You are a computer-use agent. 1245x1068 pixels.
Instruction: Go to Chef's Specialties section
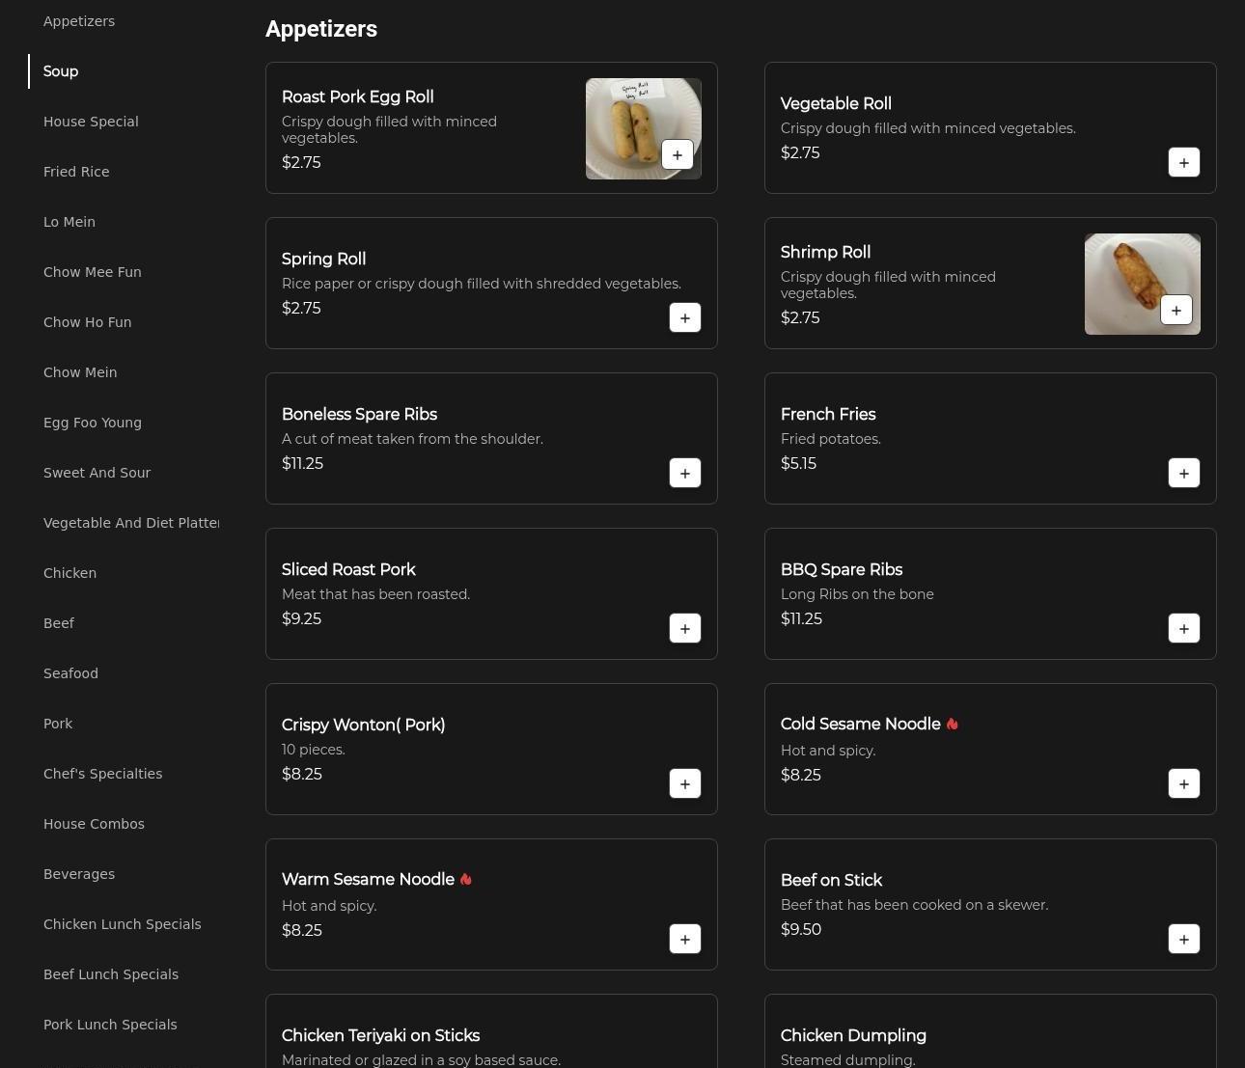102,774
